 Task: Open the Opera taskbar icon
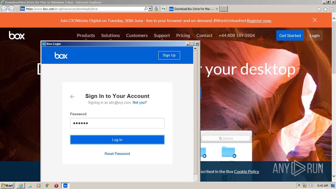(x=56, y=186)
